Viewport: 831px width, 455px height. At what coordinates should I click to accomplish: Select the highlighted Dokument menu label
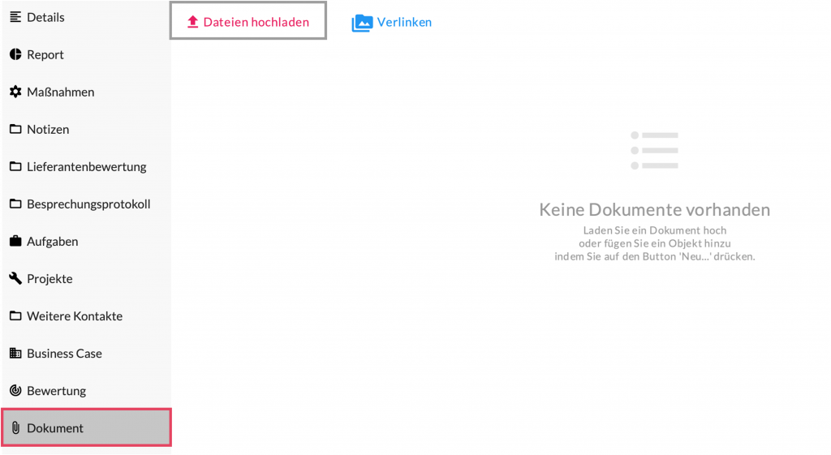click(55, 427)
